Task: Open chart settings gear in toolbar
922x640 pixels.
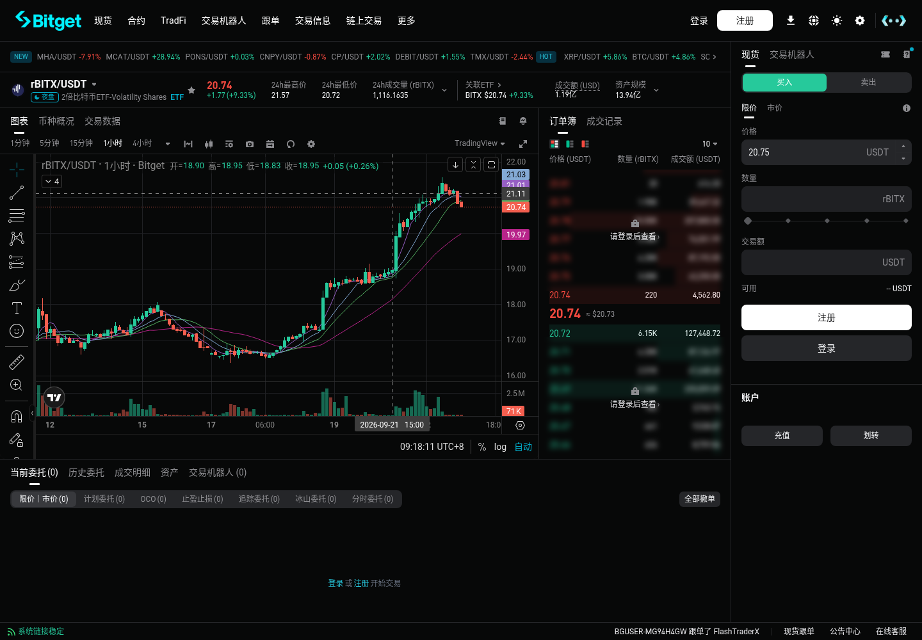Action: point(311,144)
